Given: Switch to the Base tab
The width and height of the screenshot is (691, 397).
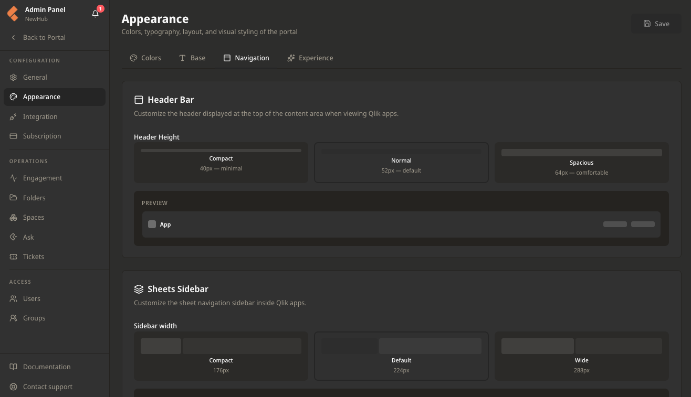Looking at the screenshot, I should (x=192, y=58).
